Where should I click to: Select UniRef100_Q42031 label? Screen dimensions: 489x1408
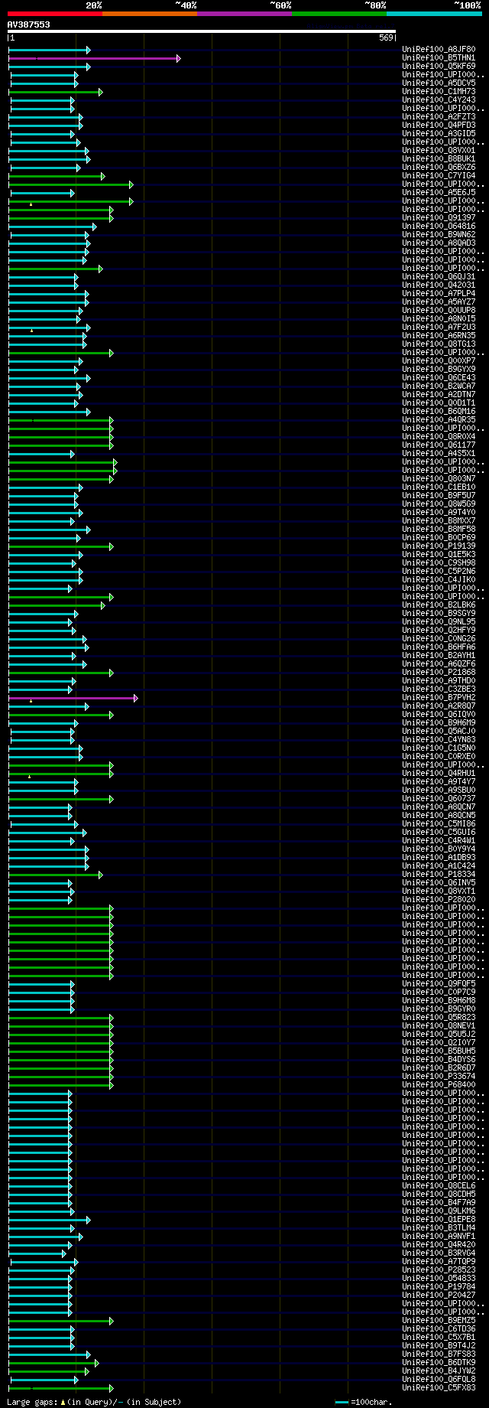(439, 285)
